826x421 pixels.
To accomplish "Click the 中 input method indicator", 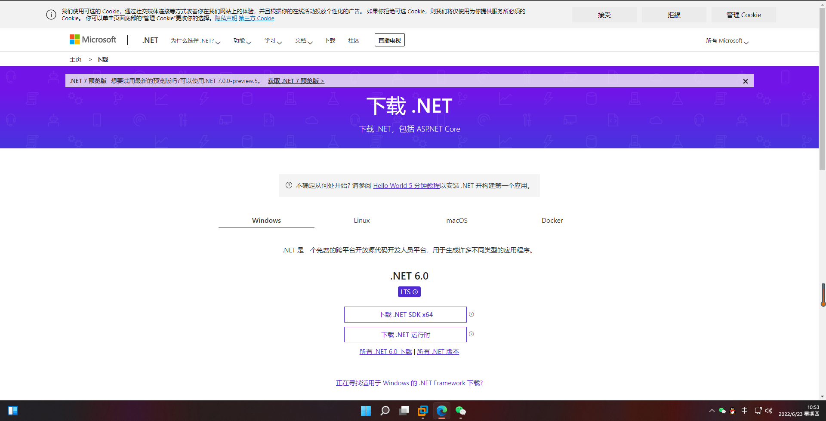I will pos(745,411).
